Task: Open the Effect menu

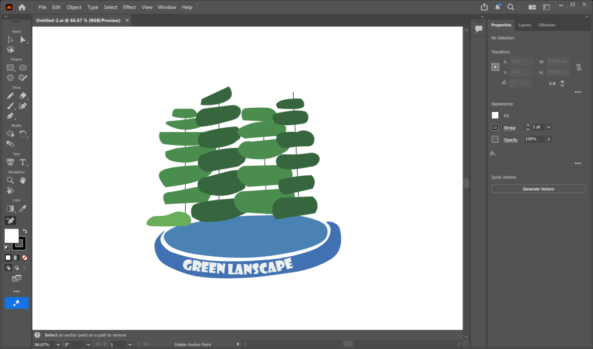Action: tap(129, 7)
